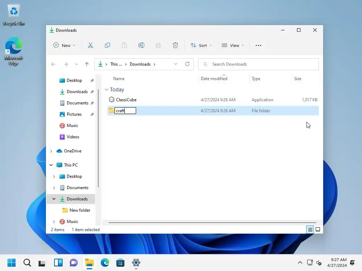Open Widgets from taskbar
The image size is (362, 271).
click(58, 263)
